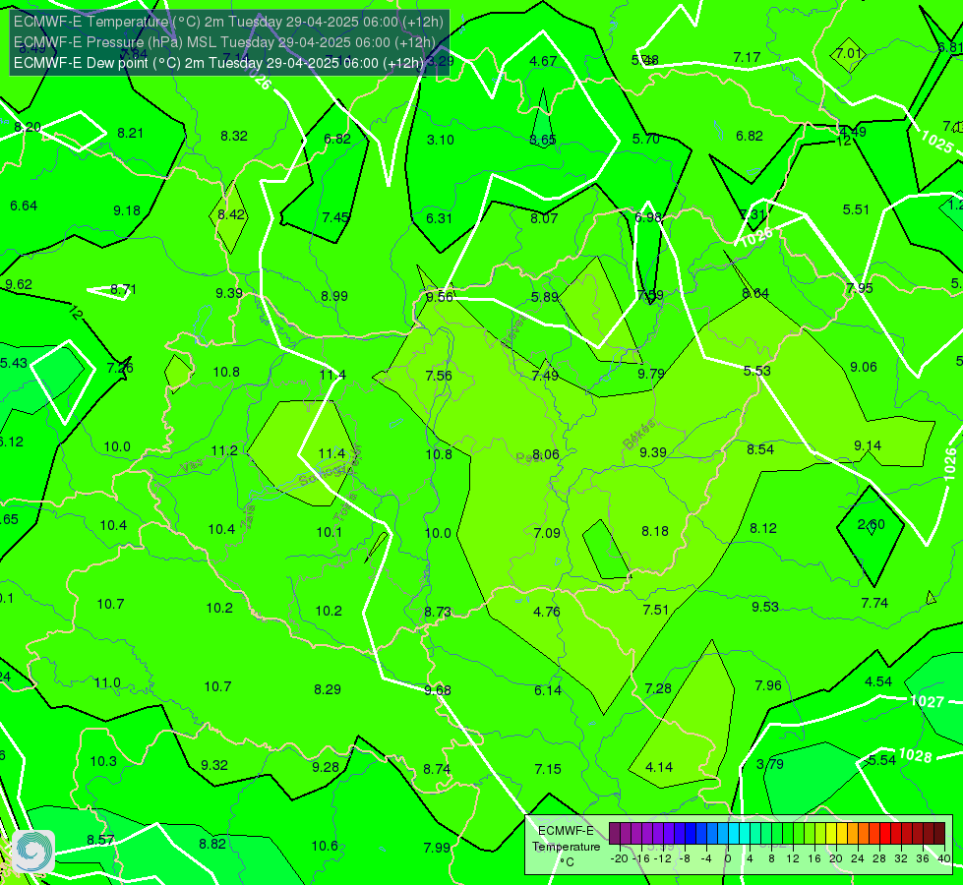Select the ECMWF-E Pressure MSL layer label
Viewport: 963px width, 885px height.
(x=224, y=42)
